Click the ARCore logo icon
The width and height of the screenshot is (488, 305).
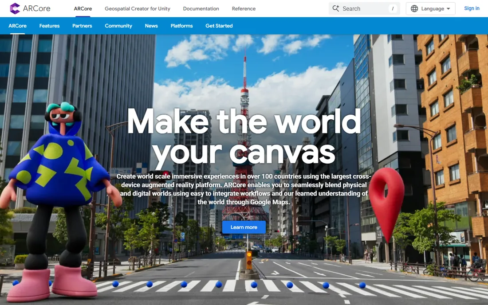(15, 8)
